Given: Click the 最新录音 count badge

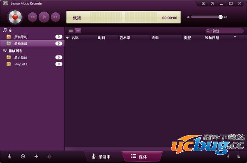Looking at the screenshot, I should (59, 44).
